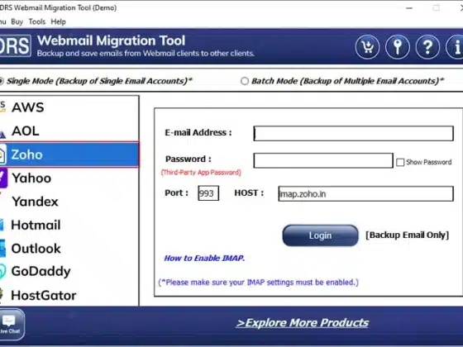Open the Help menu
Image resolution: width=463 pixels, height=347 pixels.
coord(58,21)
